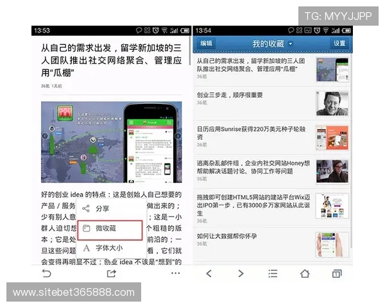385x308 pixels.
Task: Tap the back arrow in article toolbar
Action: pos(46,273)
